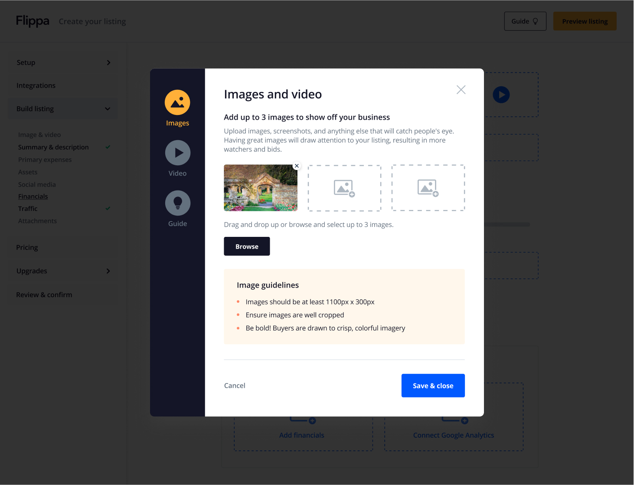The width and height of the screenshot is (634, 485).
Task: Click the Traffic completed checkmark
Action: click(x=108, y=209)
